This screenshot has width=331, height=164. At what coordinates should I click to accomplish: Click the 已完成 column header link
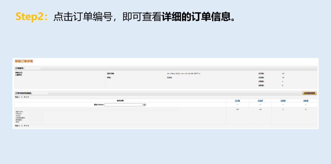[x=260, y=100]
